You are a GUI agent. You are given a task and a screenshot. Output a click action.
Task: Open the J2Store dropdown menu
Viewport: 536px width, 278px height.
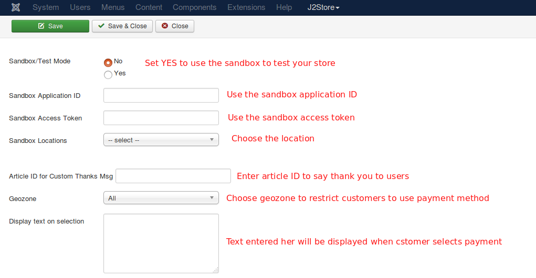323,7
